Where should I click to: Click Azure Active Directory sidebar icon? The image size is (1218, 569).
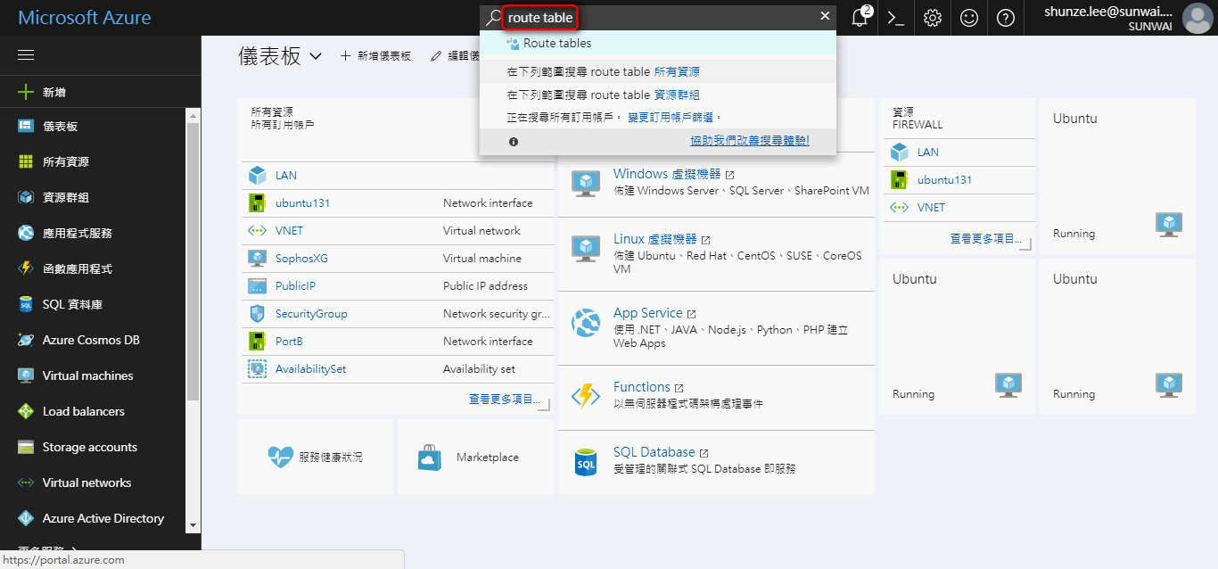(26, 518)
